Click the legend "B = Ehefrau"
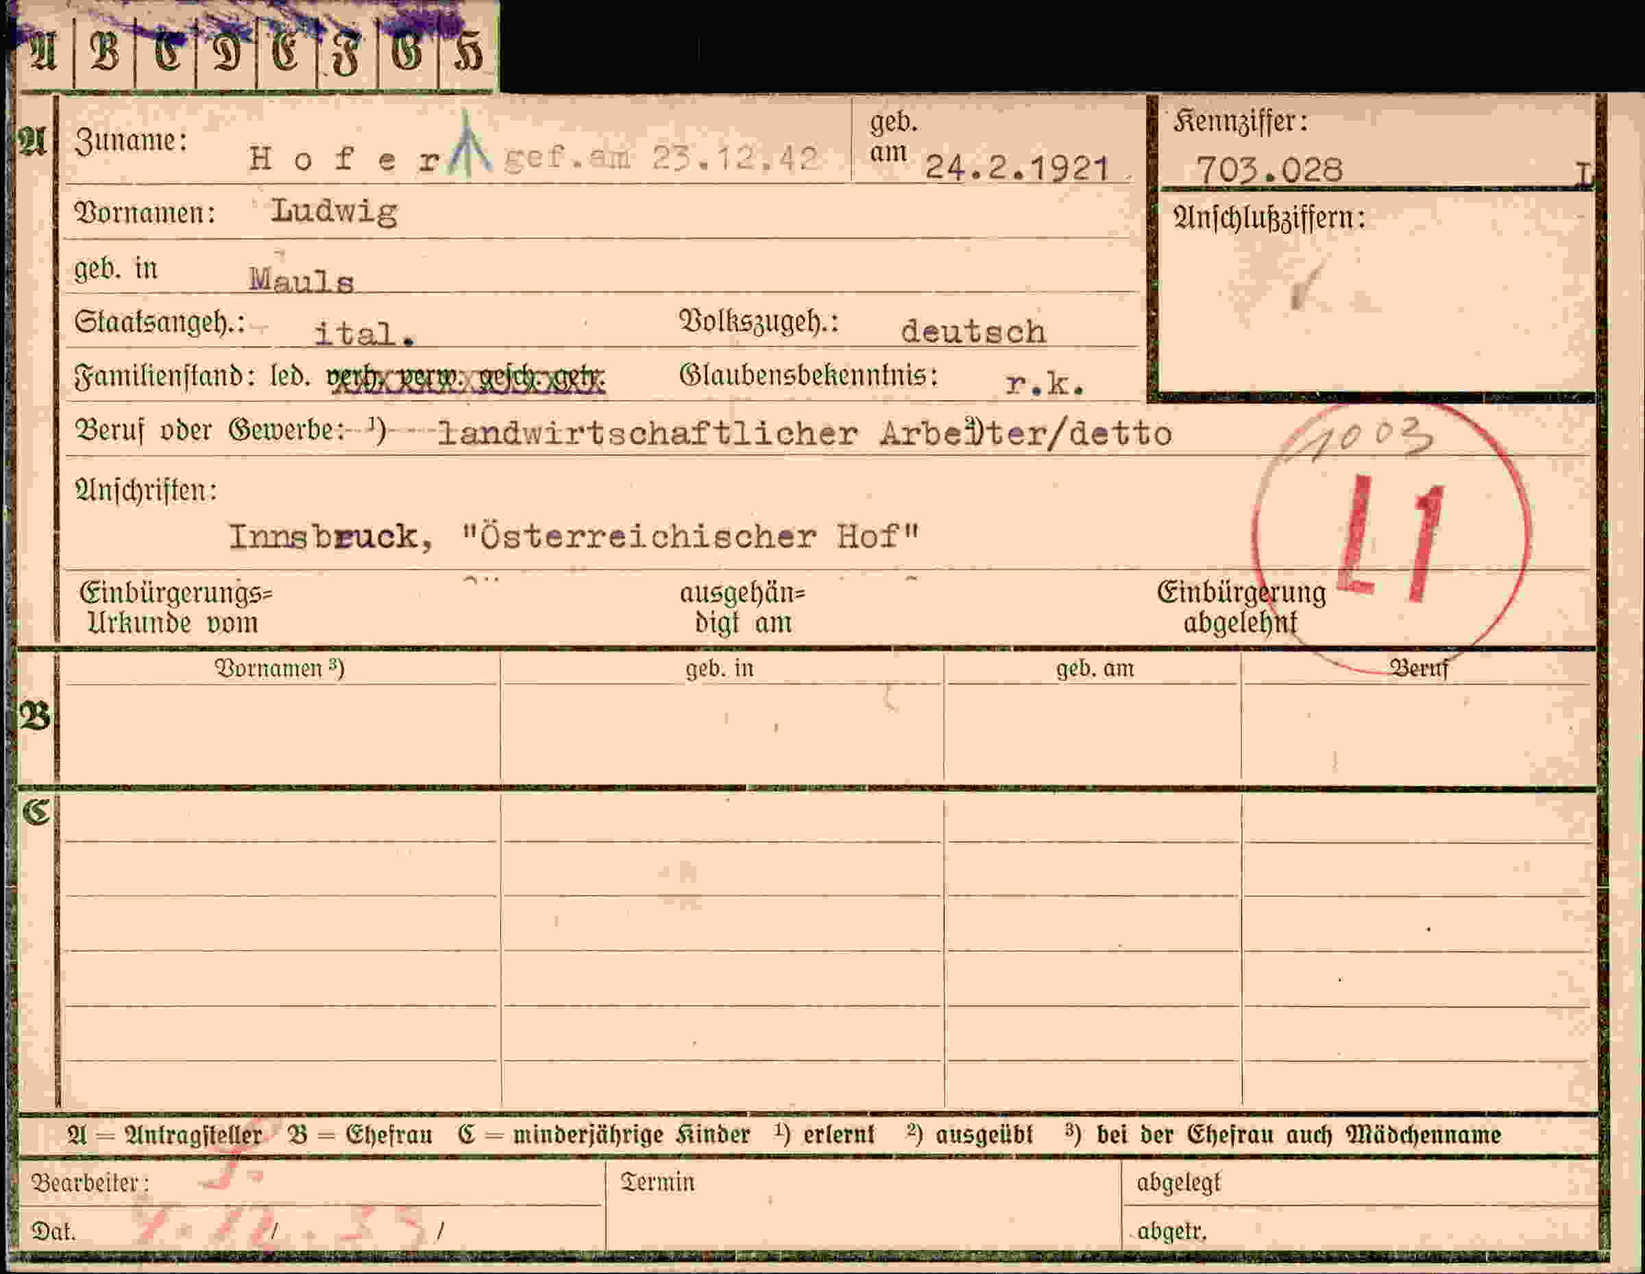 [x=360, y=1135]
